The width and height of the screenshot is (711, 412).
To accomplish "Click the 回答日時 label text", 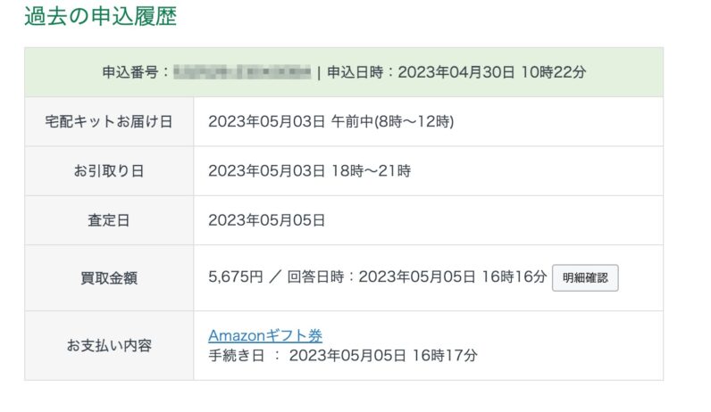I will tap(315, 276).
